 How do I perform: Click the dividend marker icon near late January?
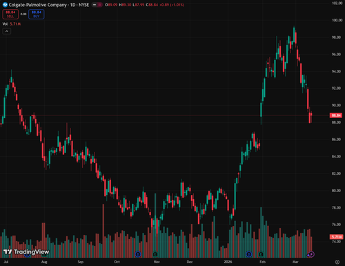(249, 254)
